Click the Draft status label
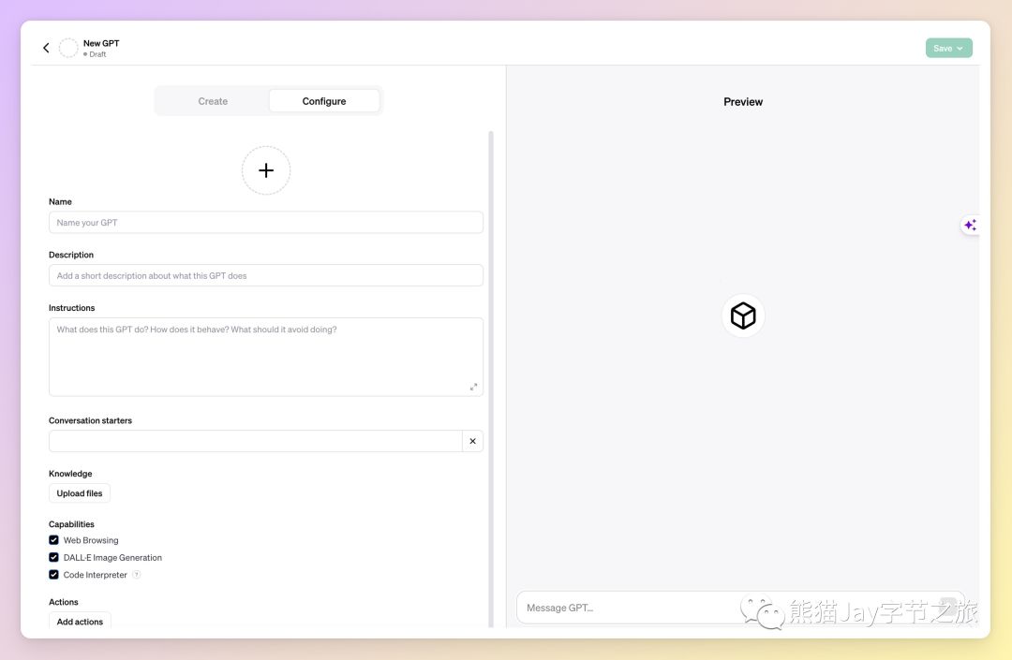This screenshot has width=1012, height=660. point(97,54)
